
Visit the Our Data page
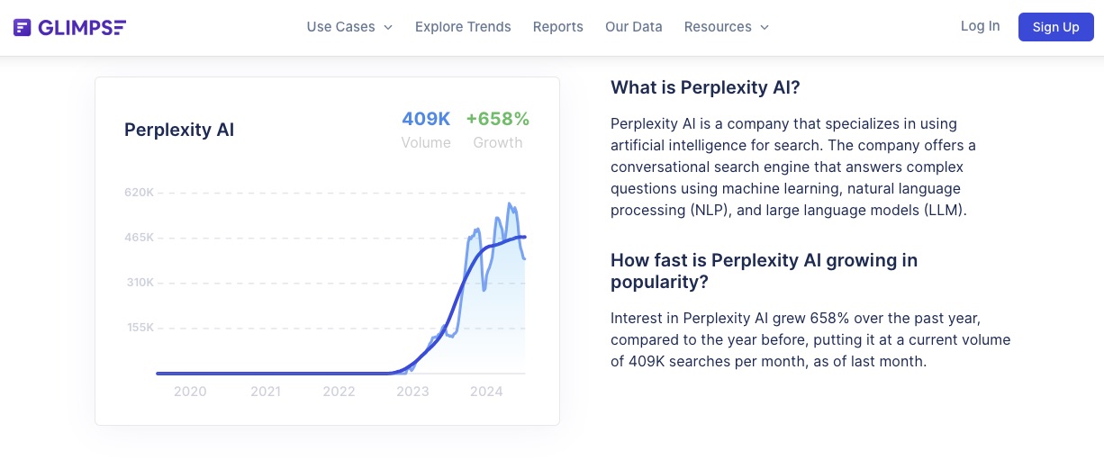pos(634,27)
